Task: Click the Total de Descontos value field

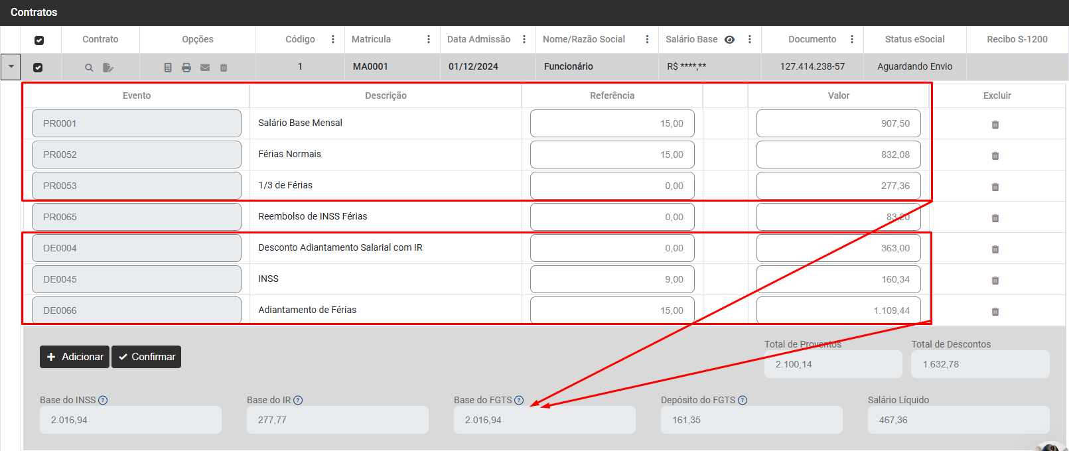Action: [981, 364]
